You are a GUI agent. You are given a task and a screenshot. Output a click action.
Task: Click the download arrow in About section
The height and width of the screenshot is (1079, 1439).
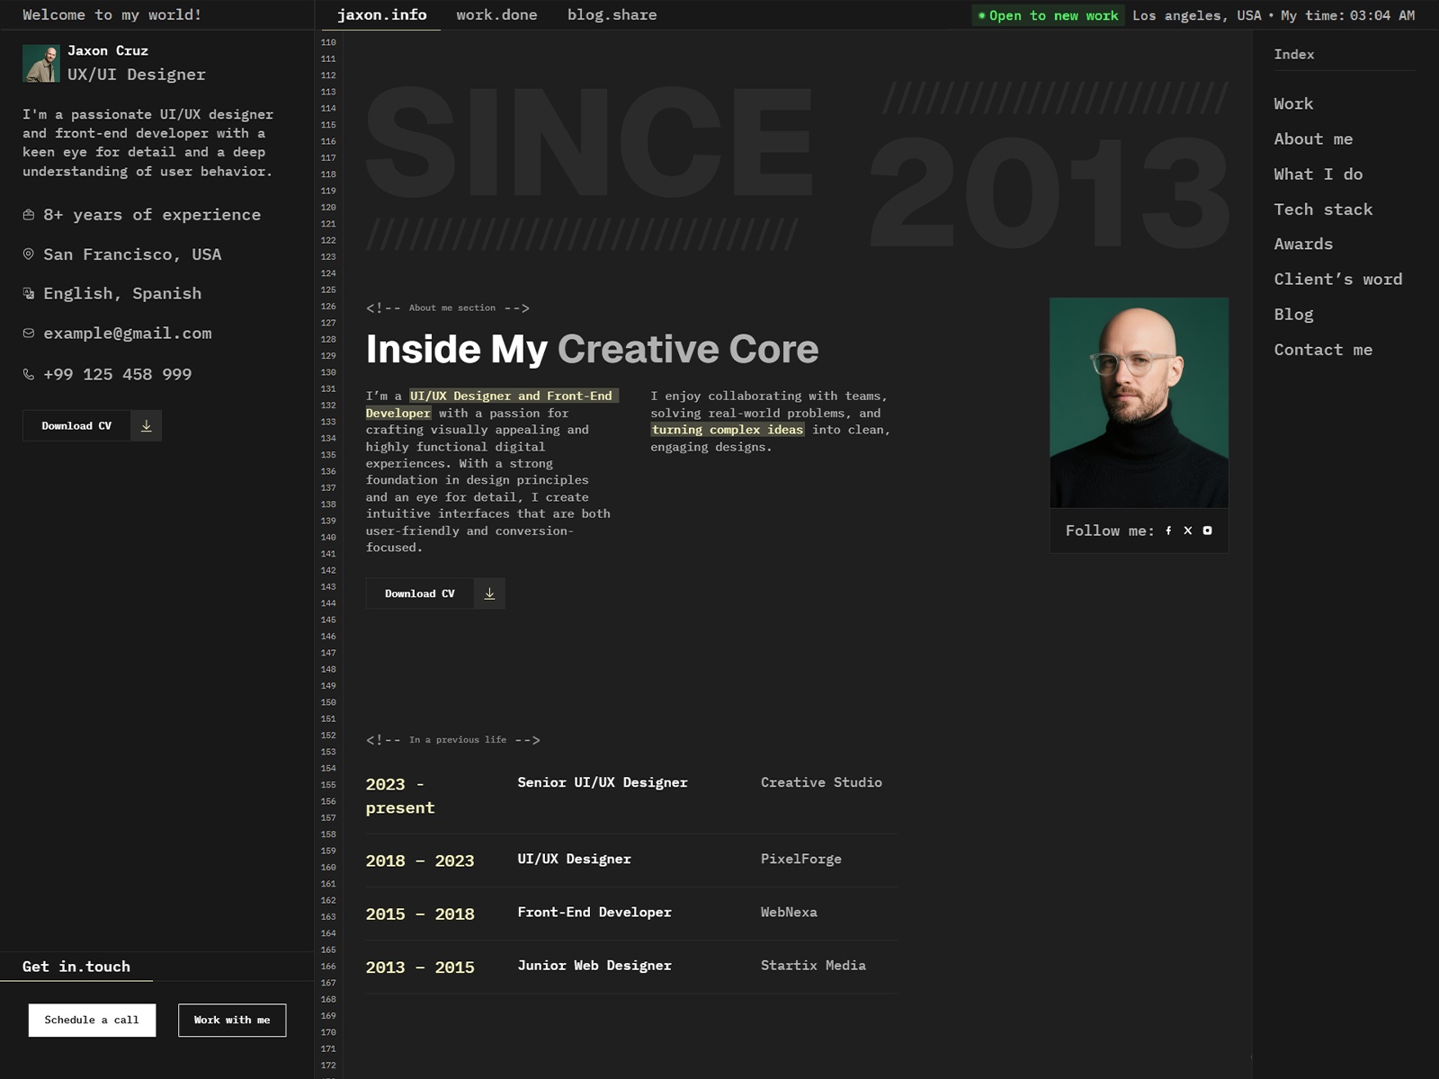(x=489, y=593)
